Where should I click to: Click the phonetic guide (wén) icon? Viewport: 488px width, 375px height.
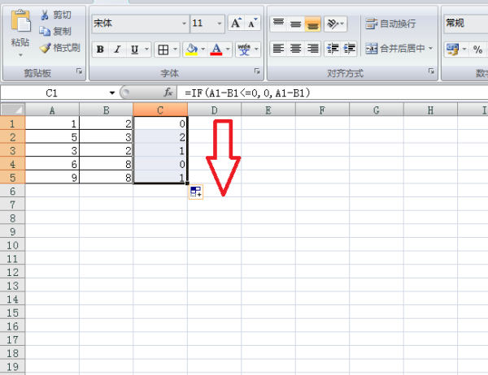pos(244,49)
